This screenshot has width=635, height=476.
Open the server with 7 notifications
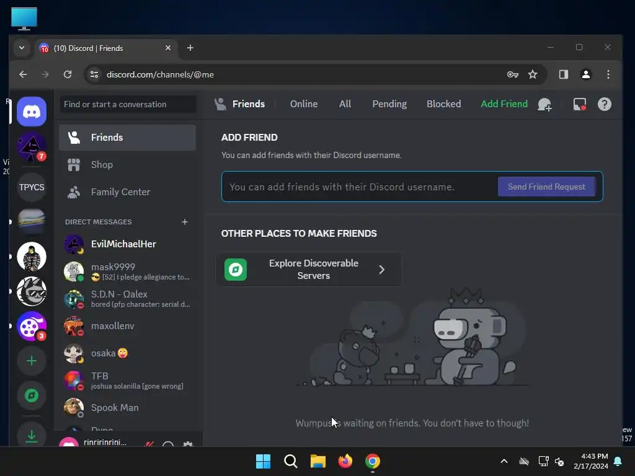32,147
